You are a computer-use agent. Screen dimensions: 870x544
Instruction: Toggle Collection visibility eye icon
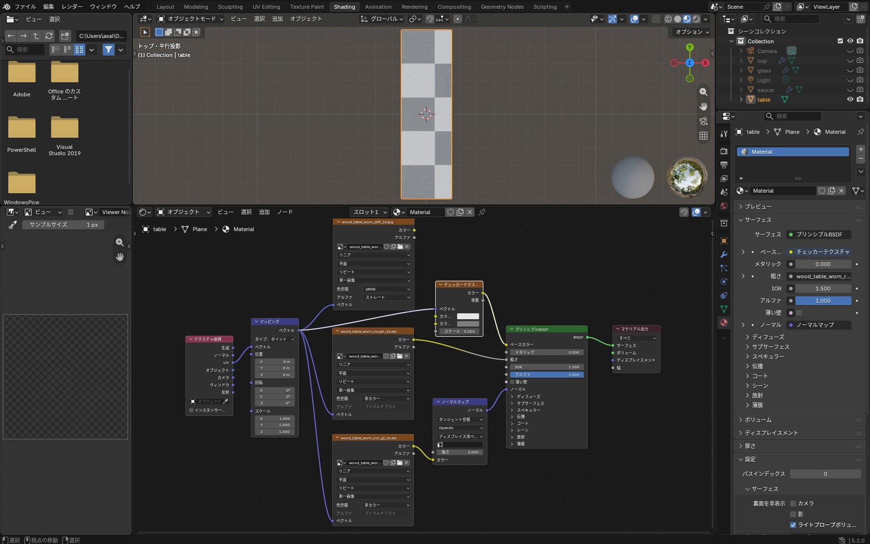[x=850, y=41]
